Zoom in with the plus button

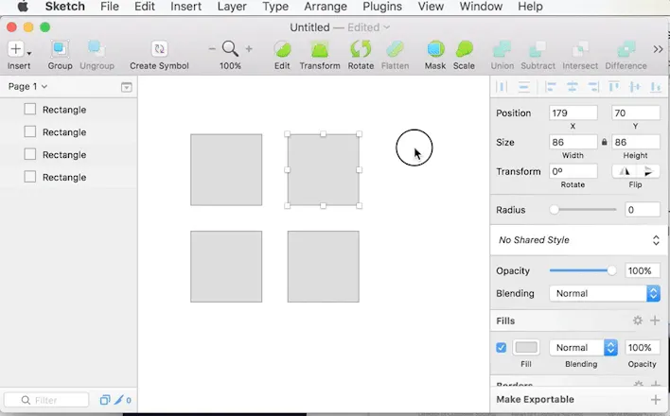click(x=249, y=49)
